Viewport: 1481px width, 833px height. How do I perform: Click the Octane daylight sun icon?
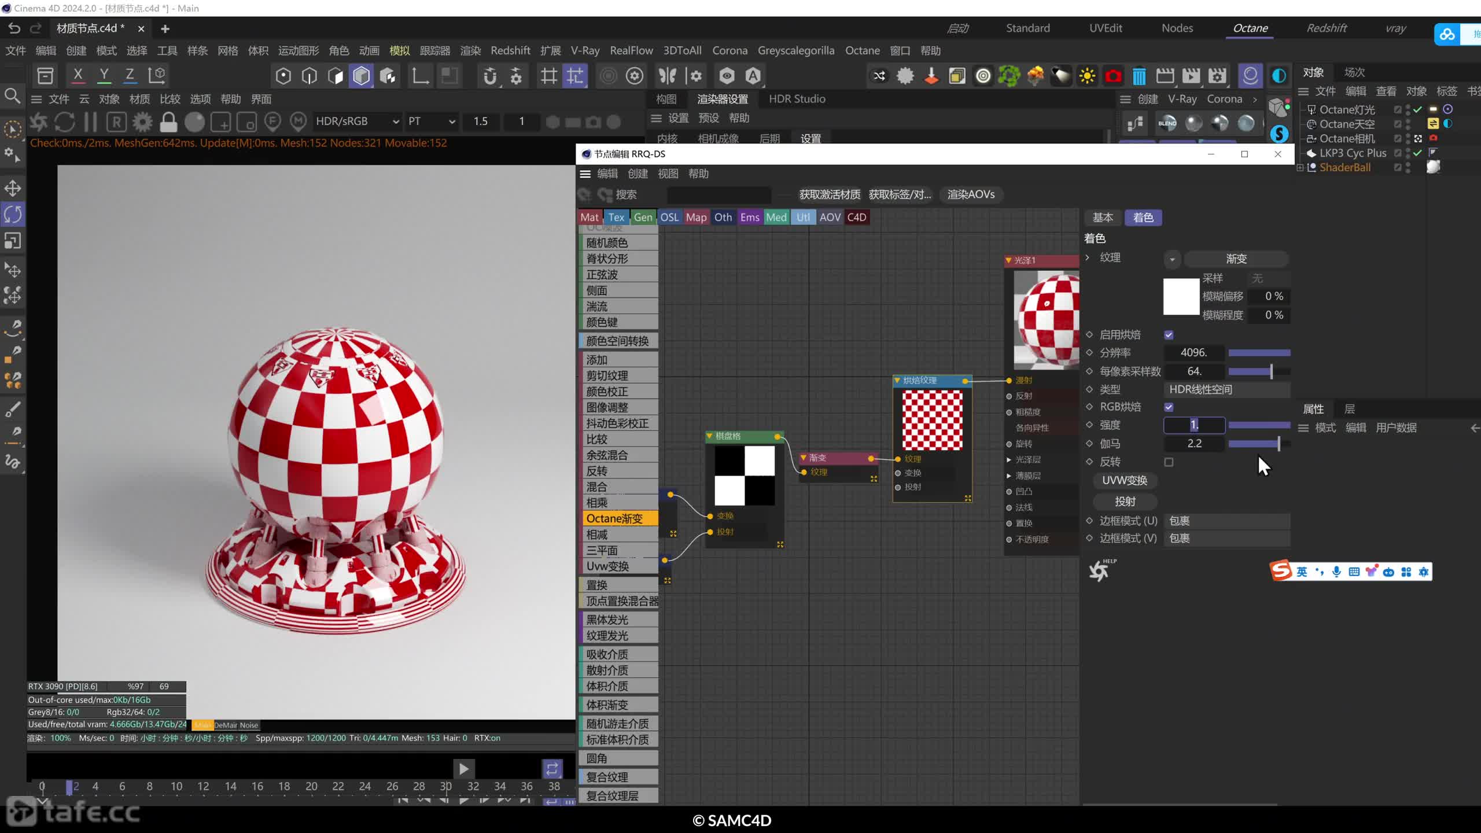[x=1087, y=76]
